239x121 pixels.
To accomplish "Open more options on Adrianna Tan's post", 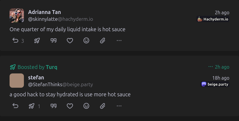I will (119, 40).
